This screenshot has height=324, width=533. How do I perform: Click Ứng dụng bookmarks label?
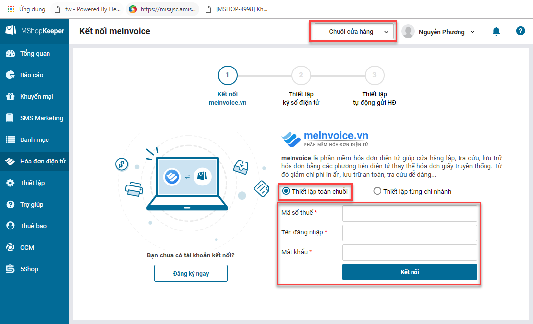click(x=32, y=9)
